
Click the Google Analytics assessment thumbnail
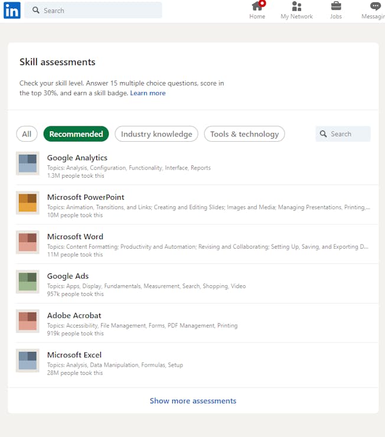click(x=28, y=164)
